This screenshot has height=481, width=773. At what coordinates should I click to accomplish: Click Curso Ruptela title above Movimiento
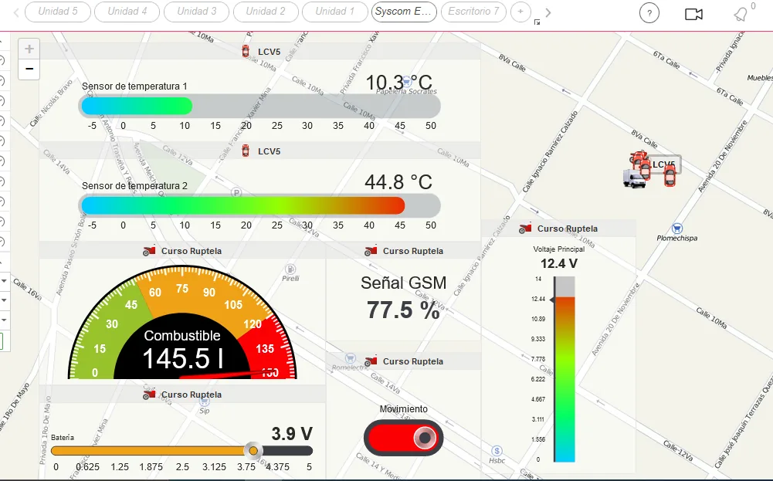tap(413, 361)
